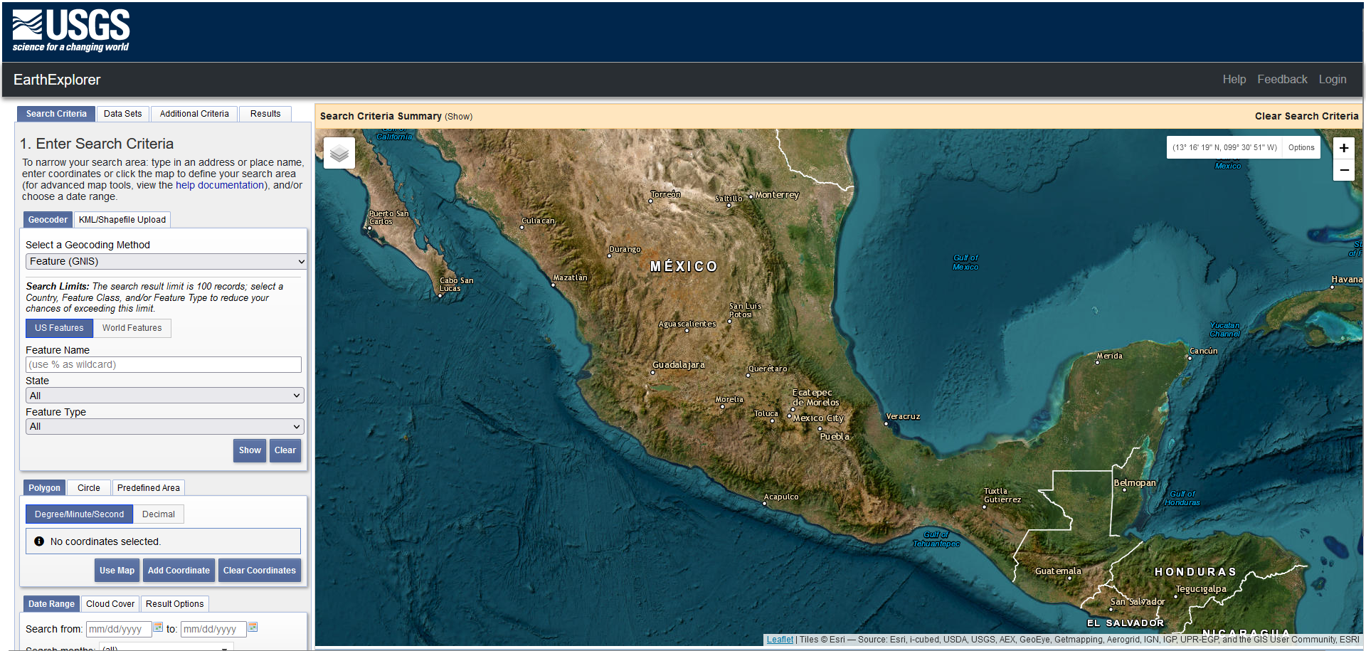Click the Mérida label on map
Image resolution: width=1366 pixels, height=651 pixels.
click(1109, 356)
